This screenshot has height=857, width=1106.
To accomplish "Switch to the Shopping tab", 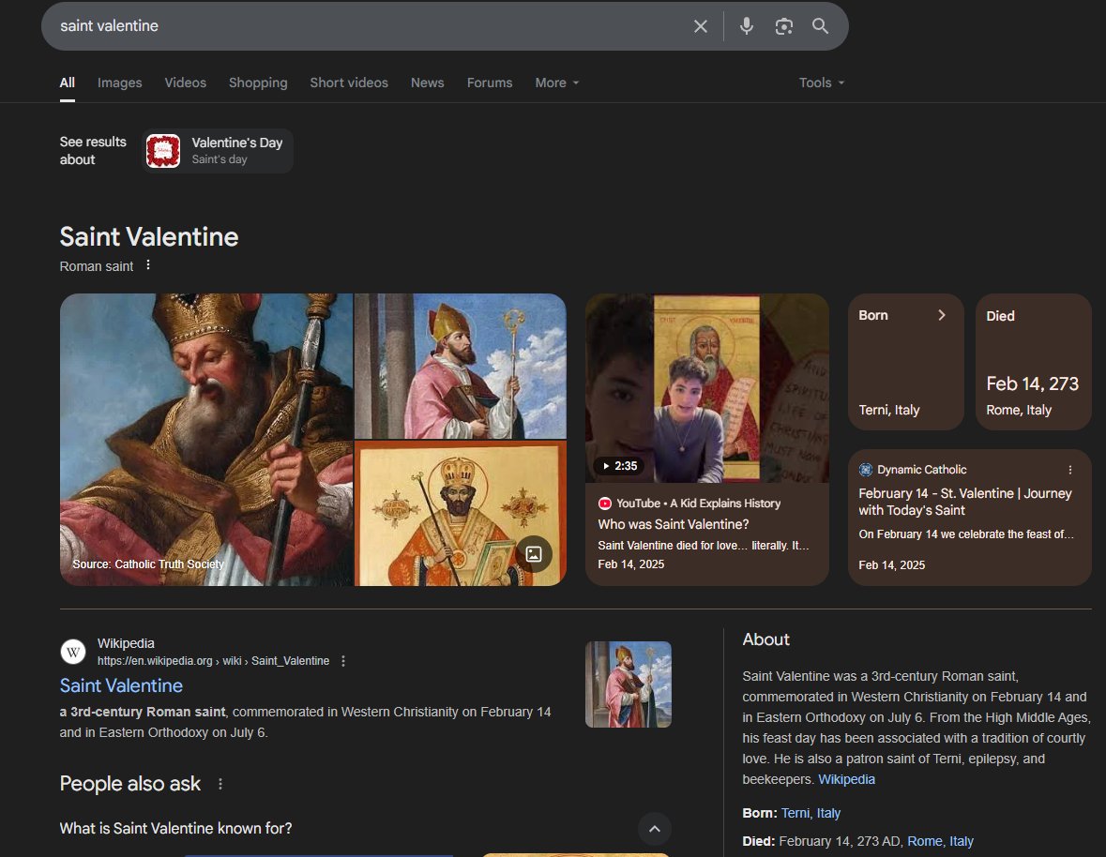I will (x=258, y=83).
